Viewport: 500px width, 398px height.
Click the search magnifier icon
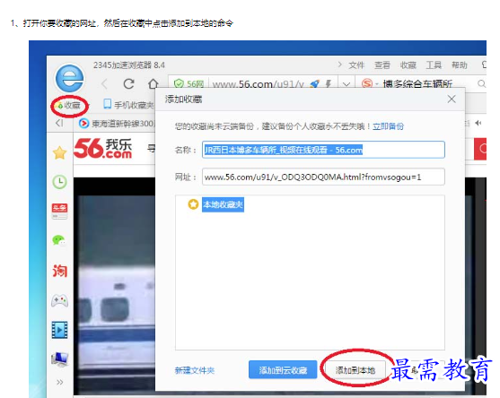click(x=481, y=83)
